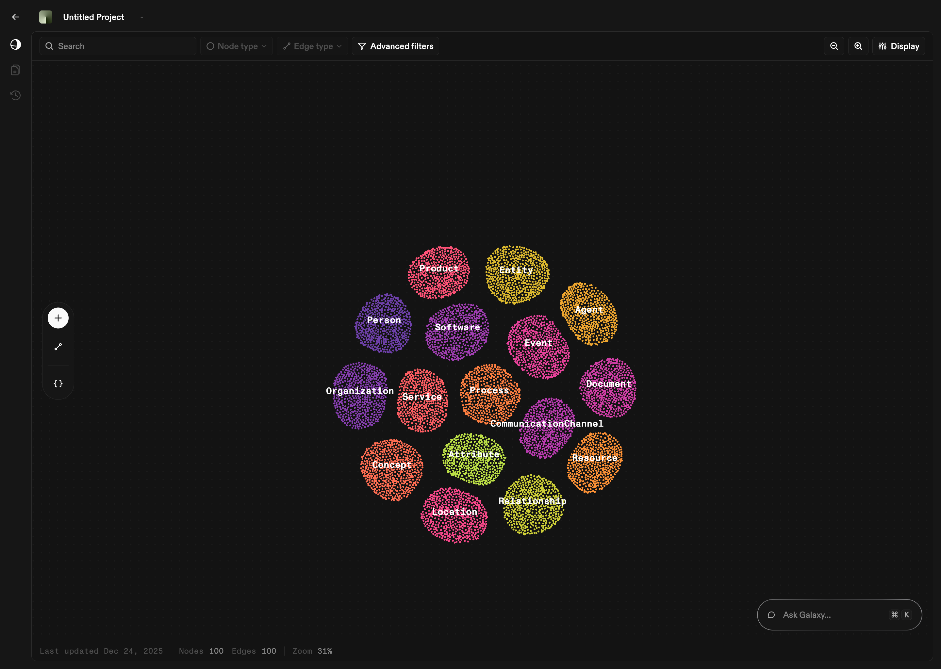Select the create edge tool
The height and width of the screenshot is (669, 941).
coord(58,347)
